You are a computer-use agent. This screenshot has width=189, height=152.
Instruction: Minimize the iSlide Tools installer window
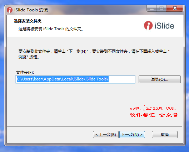tap(152, 9)
